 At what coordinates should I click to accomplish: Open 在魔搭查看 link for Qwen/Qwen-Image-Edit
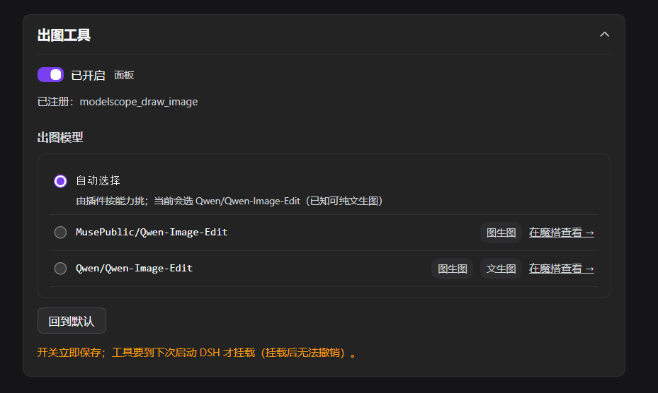(x=561, y=269)
